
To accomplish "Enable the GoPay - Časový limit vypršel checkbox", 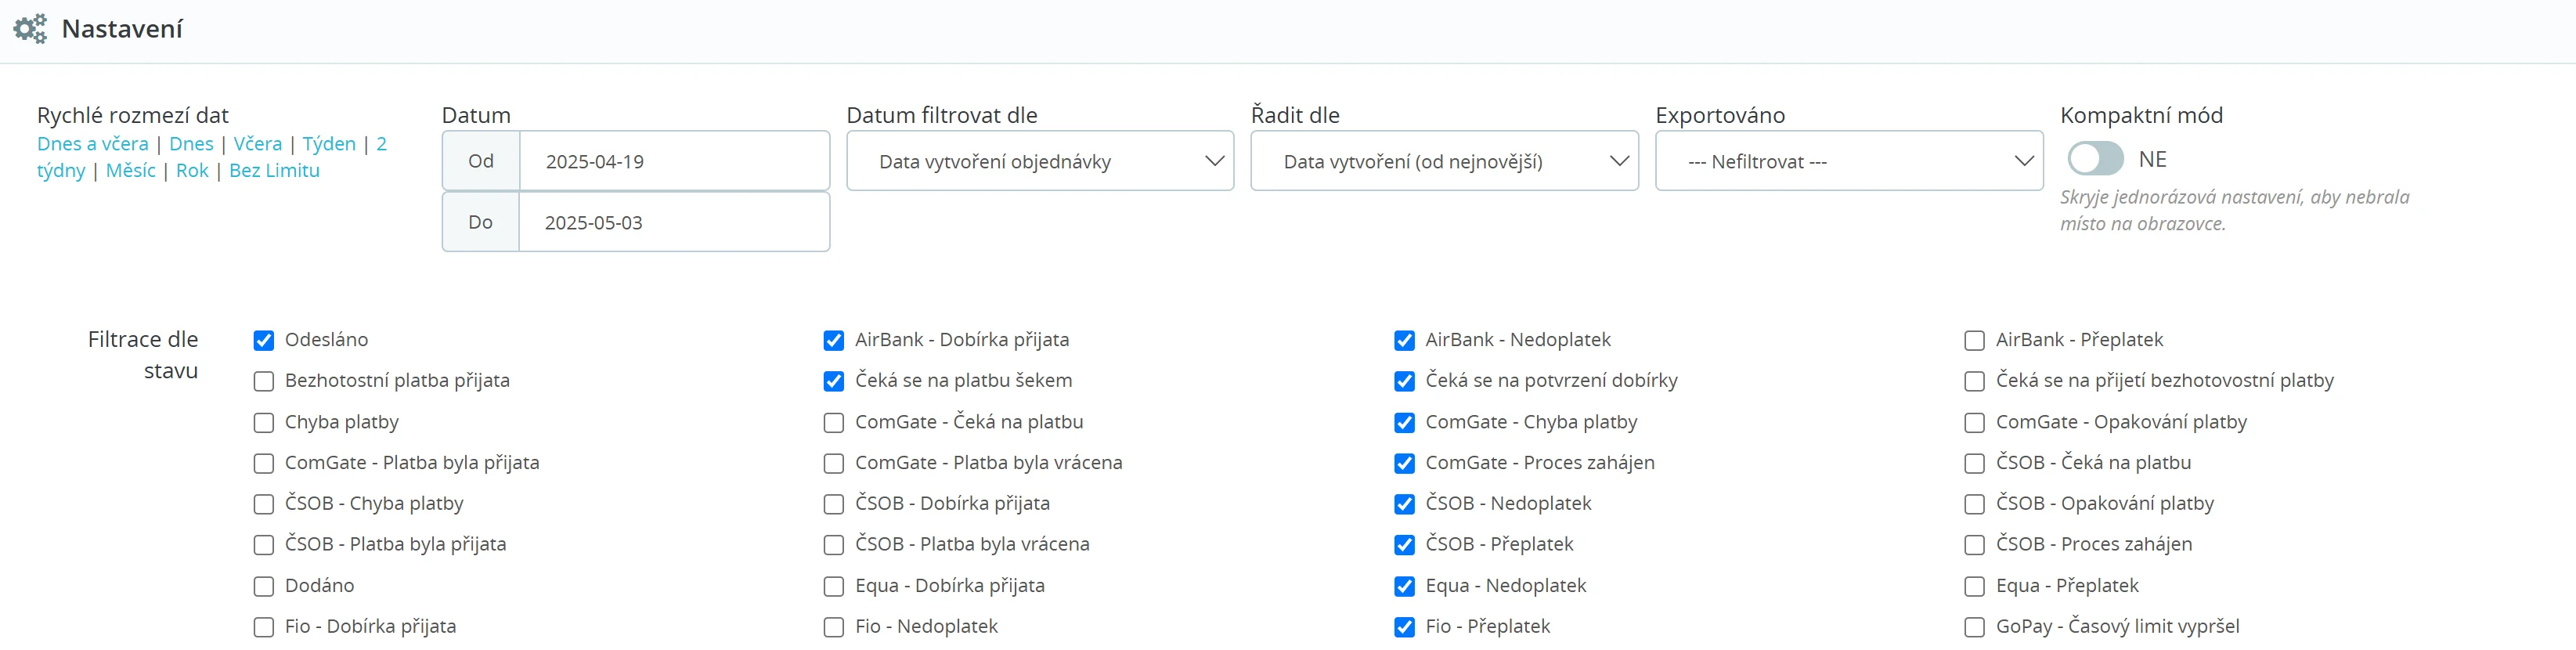I will pos(1974,627).
